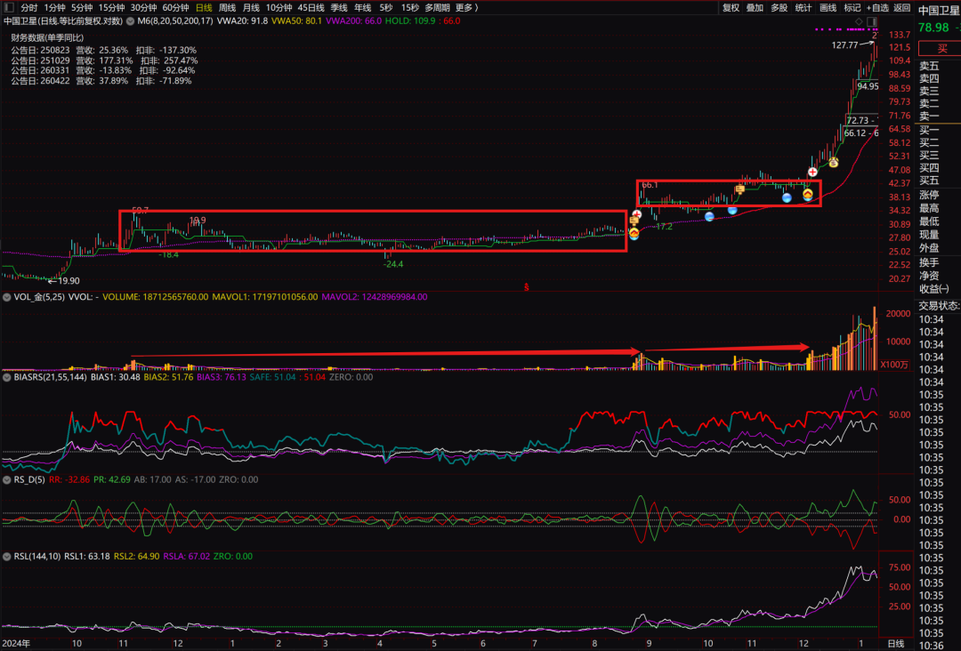The height and width of the screenshot is (651, 961).
Task: Click the diamond icon above price axis
Action: click(x=859, y=21)
